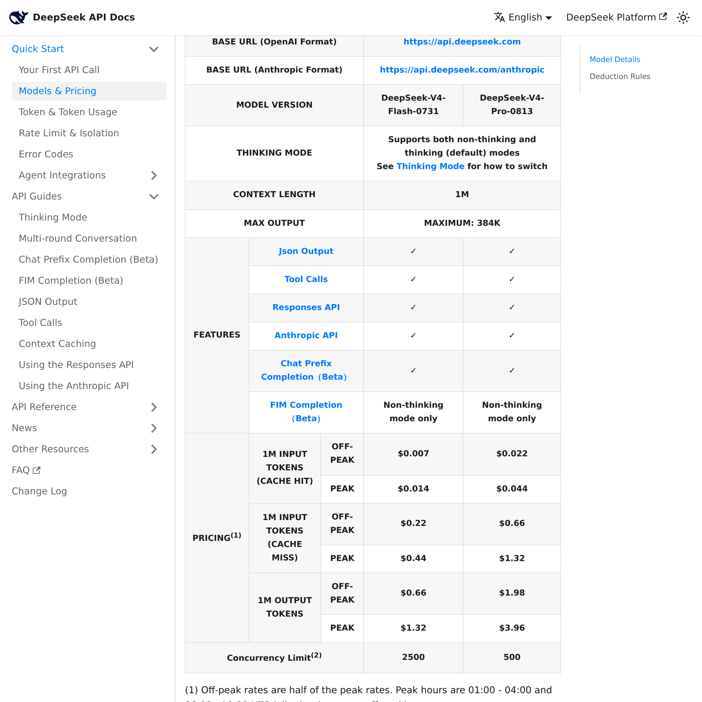The height and width of the screenshot is (702, 702).
Task: Follow the Thinking Mode link in table
Action: (x=430, y=166)
